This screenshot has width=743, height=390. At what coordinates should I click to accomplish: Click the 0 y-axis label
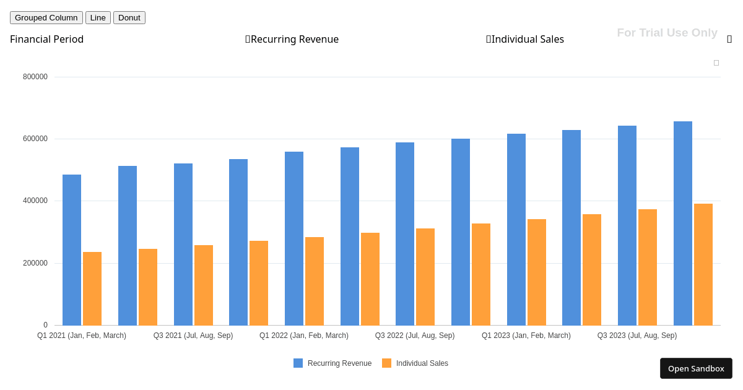click(45, 325)
